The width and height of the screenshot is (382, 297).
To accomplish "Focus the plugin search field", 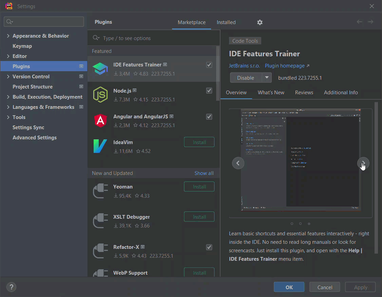I will click(x=154, y=38).
